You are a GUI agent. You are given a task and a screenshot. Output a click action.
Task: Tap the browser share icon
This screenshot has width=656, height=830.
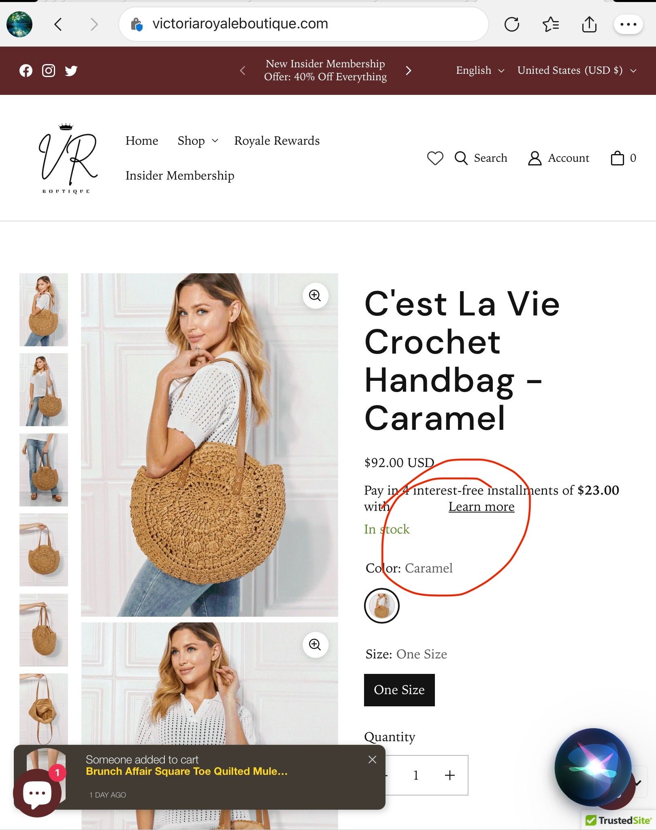point(589,24)
